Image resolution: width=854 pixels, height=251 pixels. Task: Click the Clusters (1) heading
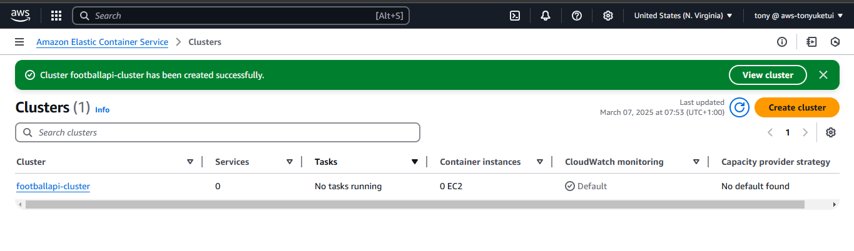[x=53, y=107]
